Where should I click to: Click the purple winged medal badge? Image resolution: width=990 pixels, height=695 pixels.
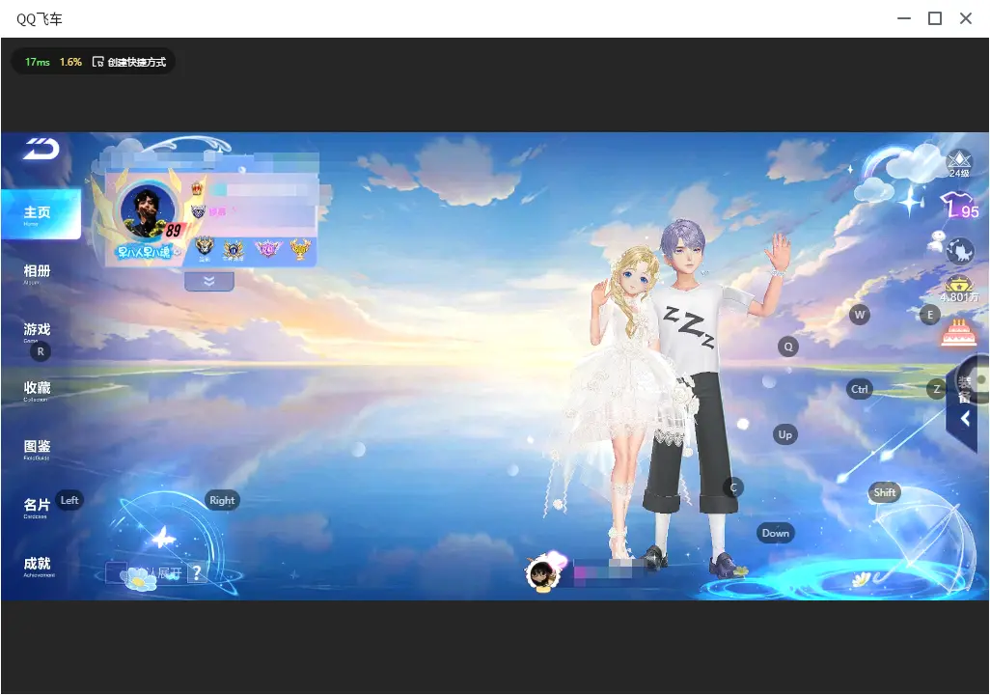(267, 248)
